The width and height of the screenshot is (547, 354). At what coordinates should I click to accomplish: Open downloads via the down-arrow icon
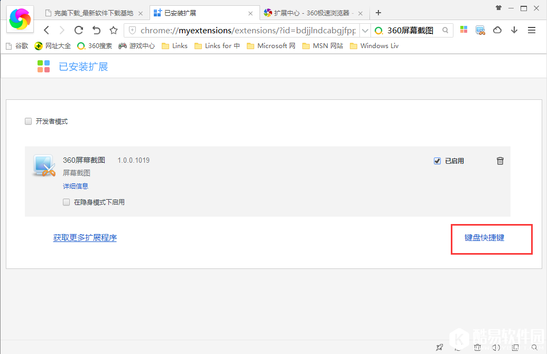(514, 30)
